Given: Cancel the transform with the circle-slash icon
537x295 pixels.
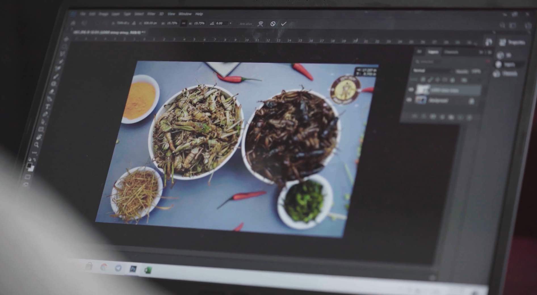Looking at the screenshot, I should tap(273, 24).
